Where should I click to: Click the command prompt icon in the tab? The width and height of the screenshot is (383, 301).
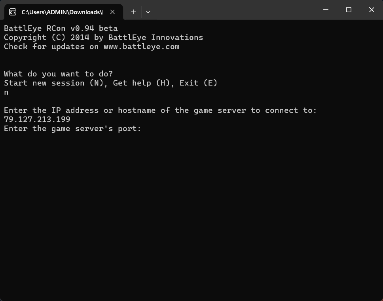[13, 12]
